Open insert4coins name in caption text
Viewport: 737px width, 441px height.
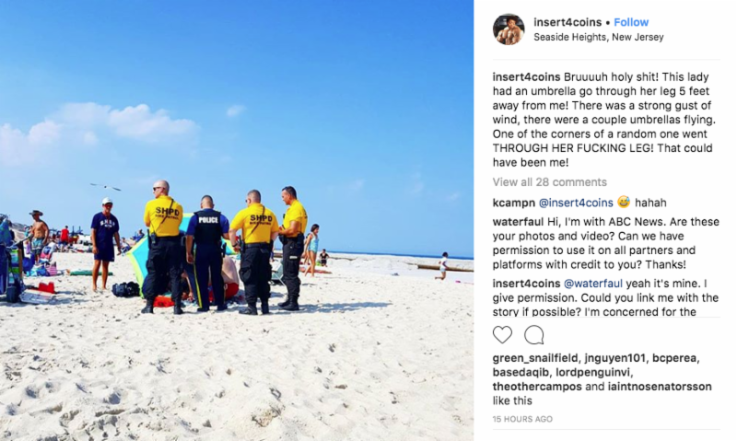(x=526, y=77)
